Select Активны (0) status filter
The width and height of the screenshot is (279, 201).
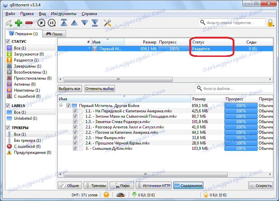click(31, 84)
